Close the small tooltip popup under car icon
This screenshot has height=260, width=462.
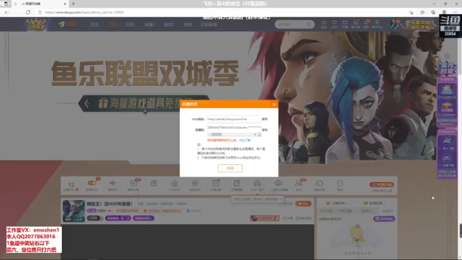click(281, 199)
